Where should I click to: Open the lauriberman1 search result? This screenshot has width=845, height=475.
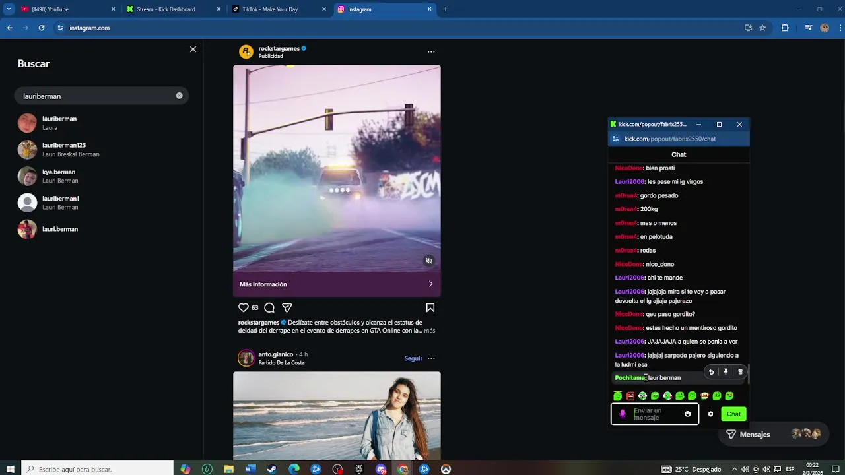pyautogui.click(x=102, y=203)
